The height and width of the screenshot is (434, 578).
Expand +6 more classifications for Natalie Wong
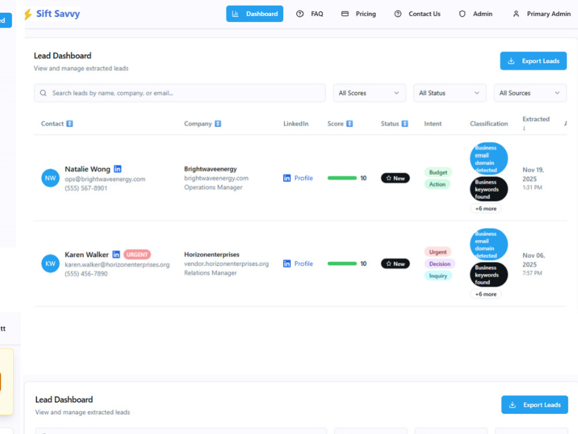(x=486, y=208)
